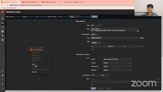This screenshot has width=163, height=92.
Task: Click the tag value input field
Action: tap(130, 46)
